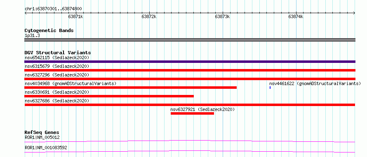Select the ROR1|NM_005012 magenta gene line
This screenshot has height=157, width=367.
(190, 141)
